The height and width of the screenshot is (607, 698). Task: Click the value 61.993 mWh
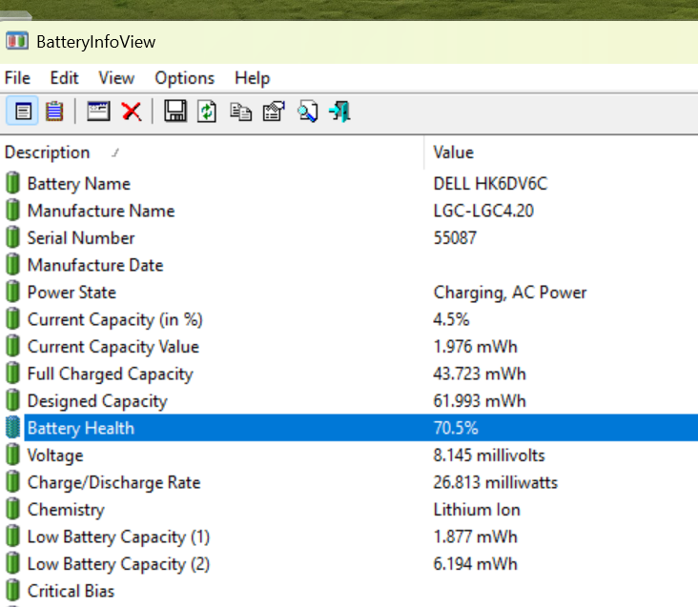pyautogui.click(x=480, y=400)
